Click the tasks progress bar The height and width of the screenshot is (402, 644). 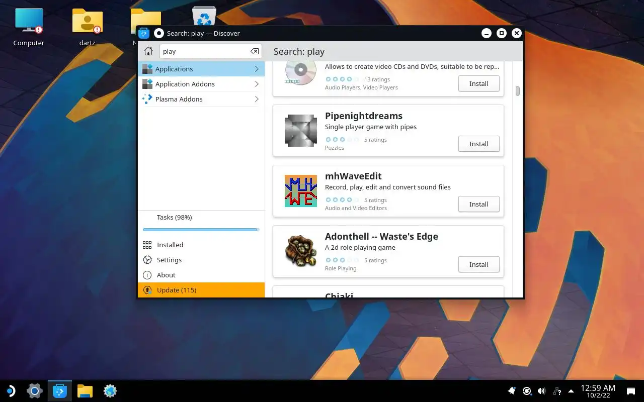201,230
